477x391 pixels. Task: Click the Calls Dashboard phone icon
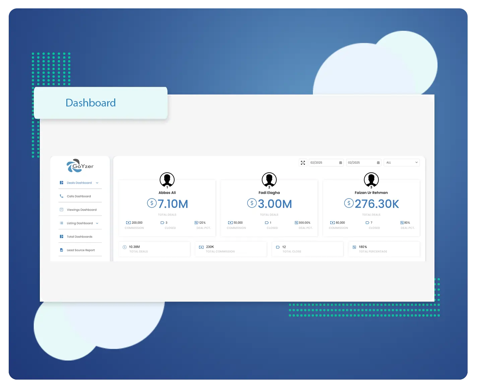coord(61,196)
